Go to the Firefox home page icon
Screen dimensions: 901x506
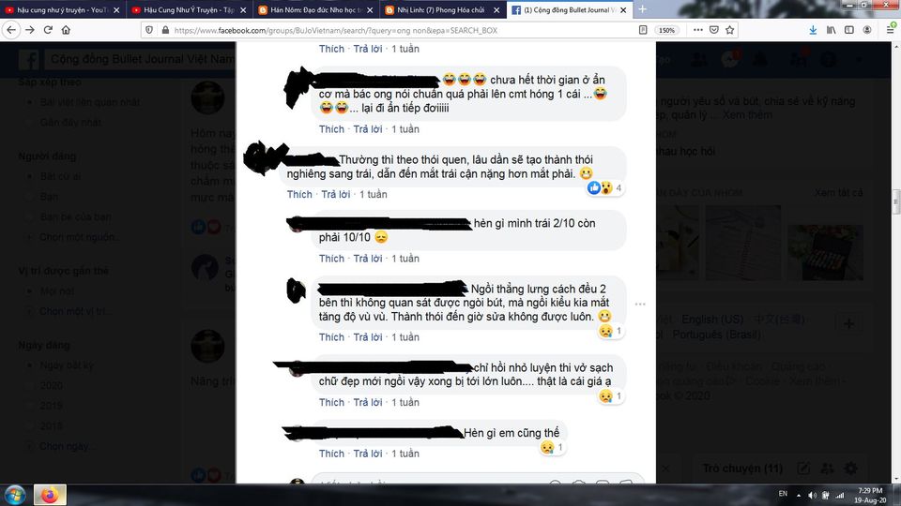click(x=66, y=30)
